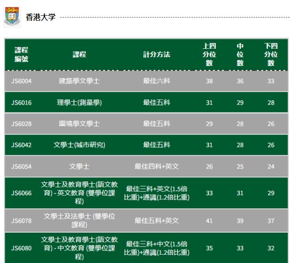290x263 pixels.
Task: Select course code JS6004
Action: 21,81
